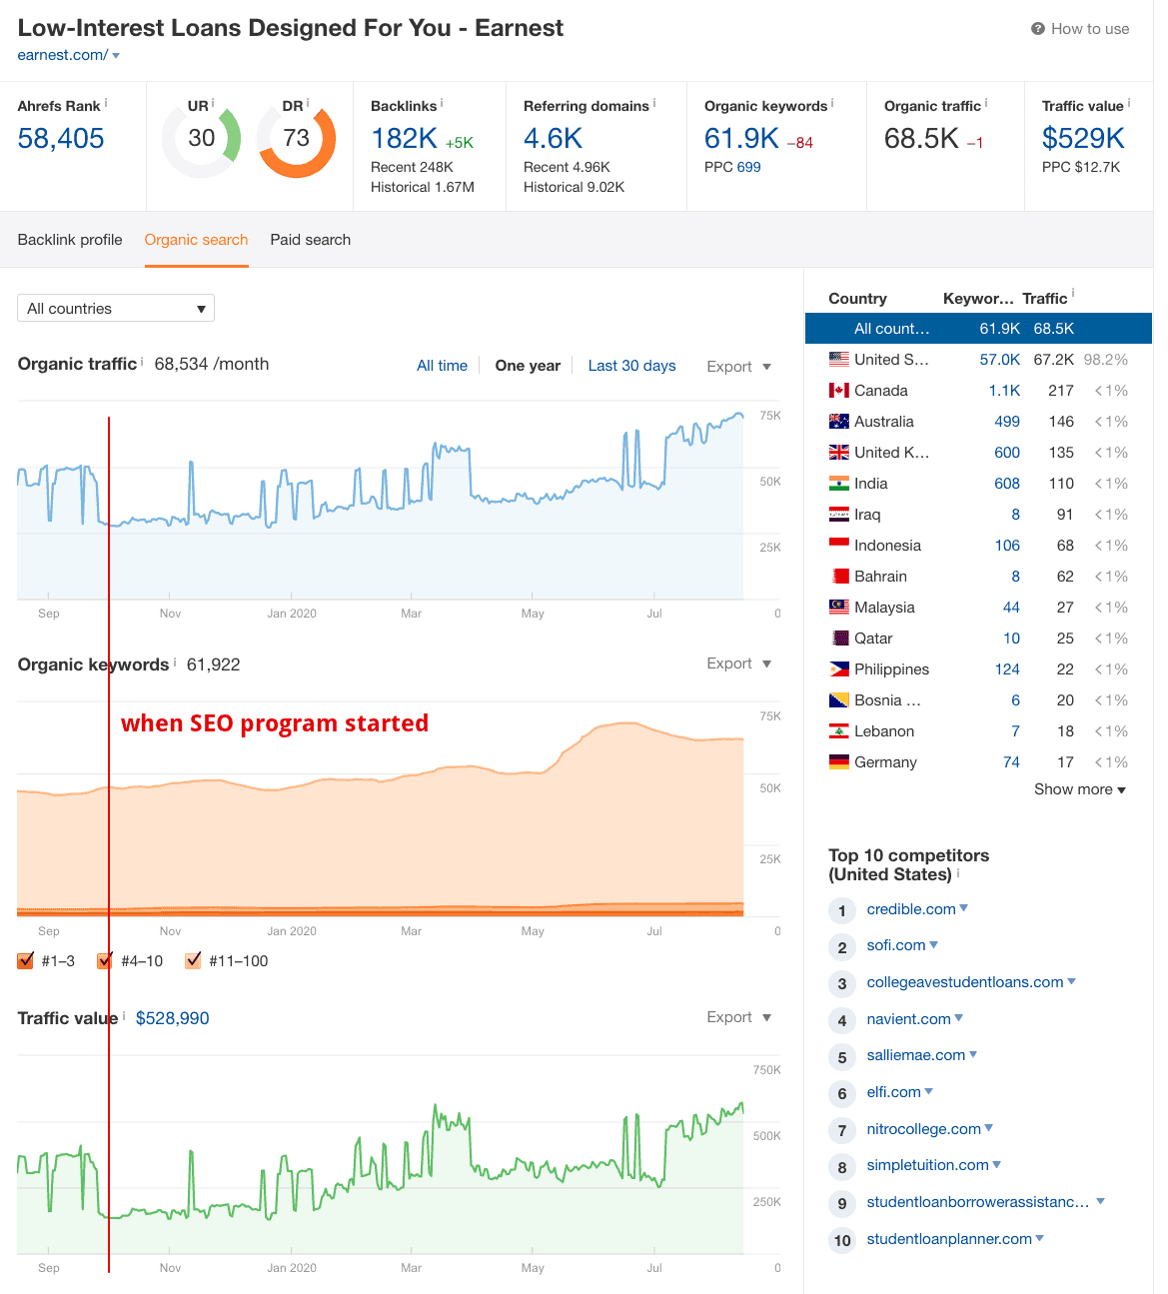Image resolution: width=1168 pixels, height=1294 pixels.
Task: Click the 61.9K organic keywords number
Action: tap(741, 138)
